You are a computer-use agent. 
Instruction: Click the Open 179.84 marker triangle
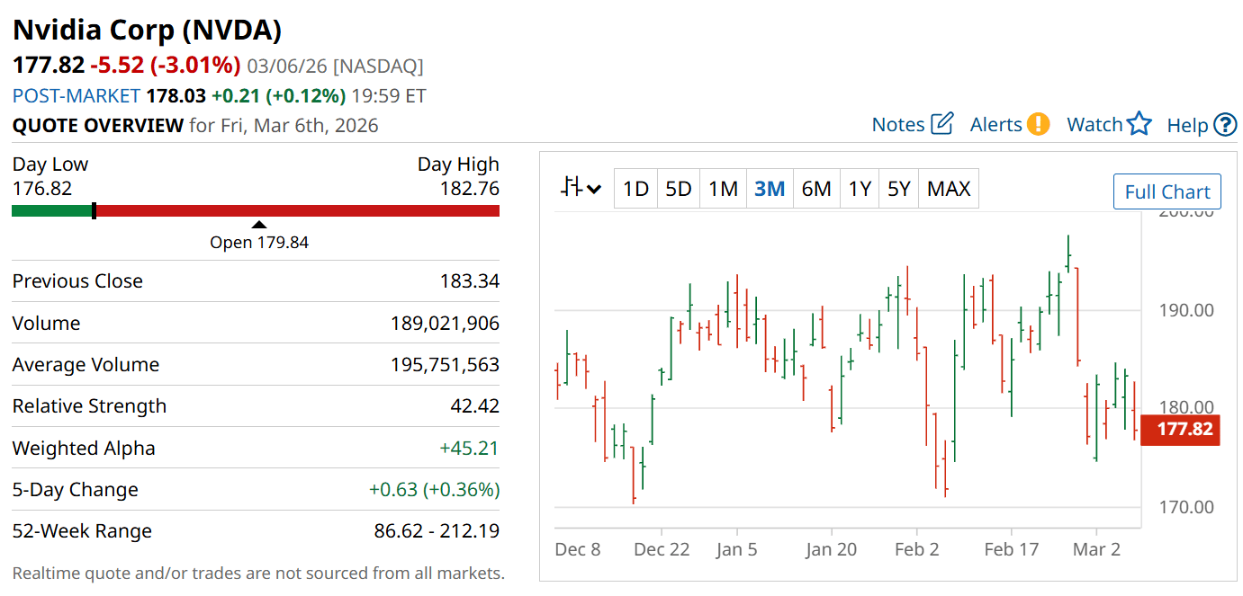point(259,225)
